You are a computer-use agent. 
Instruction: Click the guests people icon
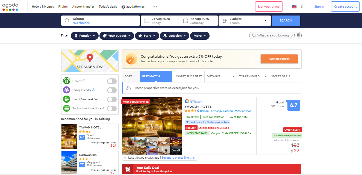click(x=225, y=21)
